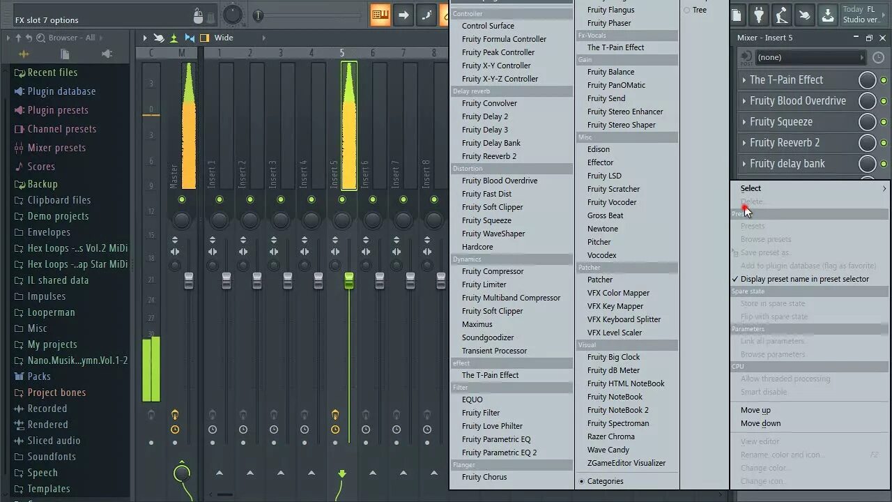
Task: Disable The T-Pain Effect slot LED
Action: coord(884,80)
